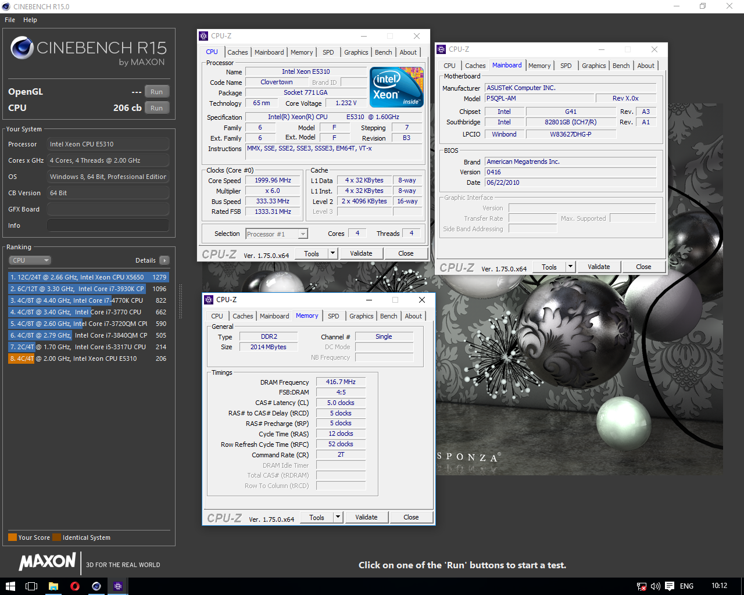Click the Intel Xeon inside logo
Image resolution: width=744 pixels, height=595 pixels.
(396, 87)
